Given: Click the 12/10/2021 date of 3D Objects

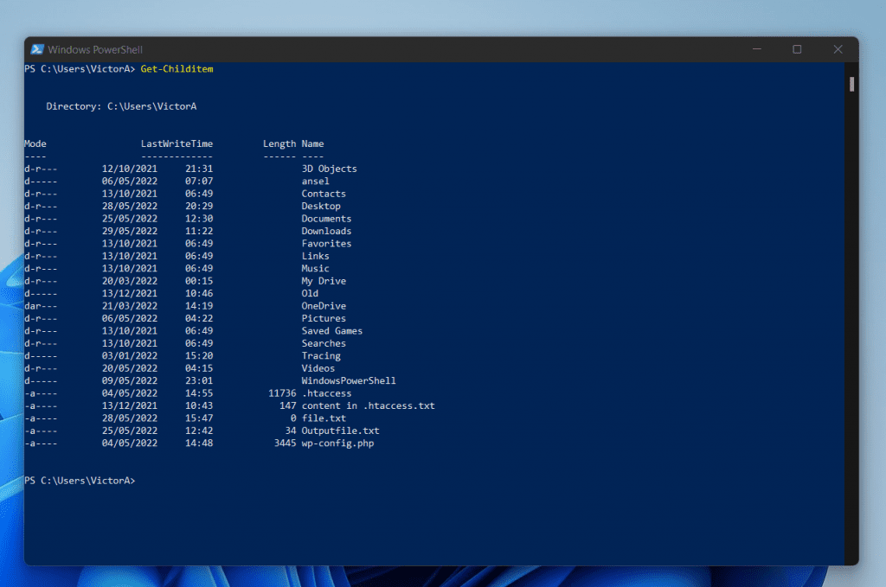Looking at the screenshot, I should click(x=130, y=169).
